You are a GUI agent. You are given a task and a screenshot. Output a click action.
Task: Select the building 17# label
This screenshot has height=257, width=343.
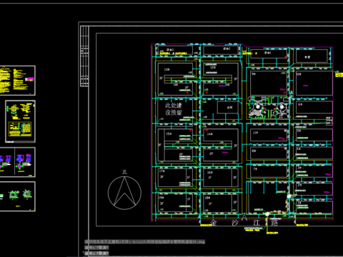(162, 171)
